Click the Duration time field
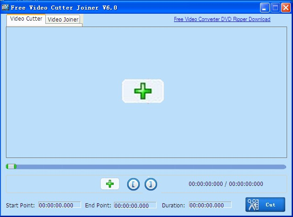293x217 pixels. [x=210, y=205]
